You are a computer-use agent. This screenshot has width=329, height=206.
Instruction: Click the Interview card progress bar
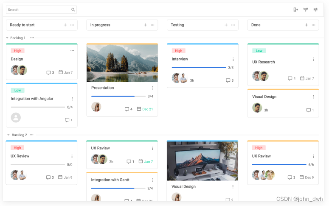click(x=199, y=68)
